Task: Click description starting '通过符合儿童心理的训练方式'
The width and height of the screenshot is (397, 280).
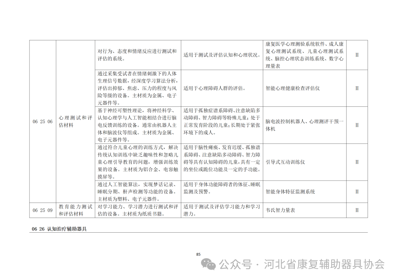Action: pos(138,162)
